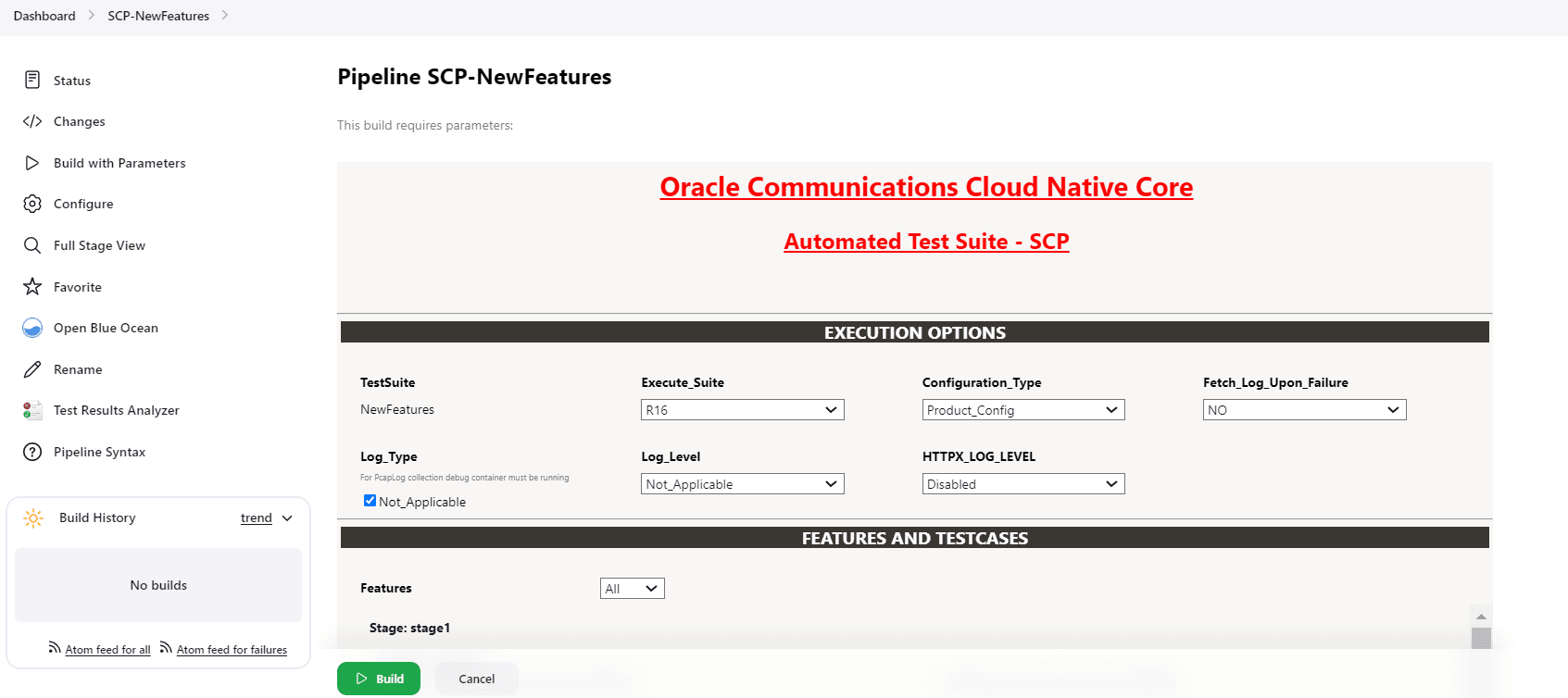This screenshot has height=698, width=1568.
Task: Click the Stage: stage1 label
Action: [x=409, y=628]
